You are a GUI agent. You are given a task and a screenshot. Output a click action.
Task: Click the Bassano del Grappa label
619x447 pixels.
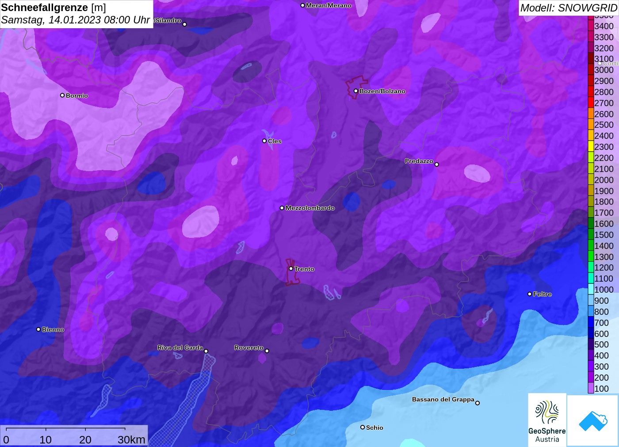(443, 399)
